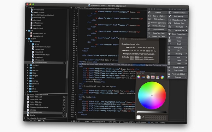Screen dimensions: 212x132
Task: Click the Anchor icon in HTML Tools
Action: pyautogui.click(x=169, y=38)
